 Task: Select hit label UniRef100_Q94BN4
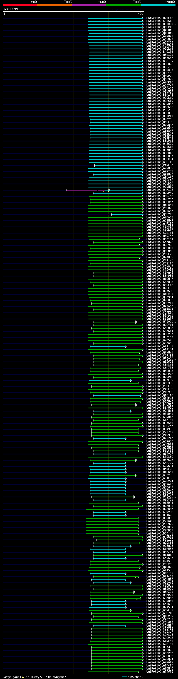coord(160,138)
